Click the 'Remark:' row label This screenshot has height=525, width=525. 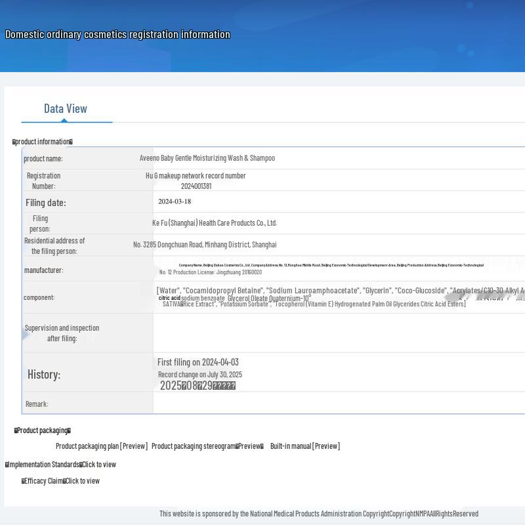pos(37,404)
